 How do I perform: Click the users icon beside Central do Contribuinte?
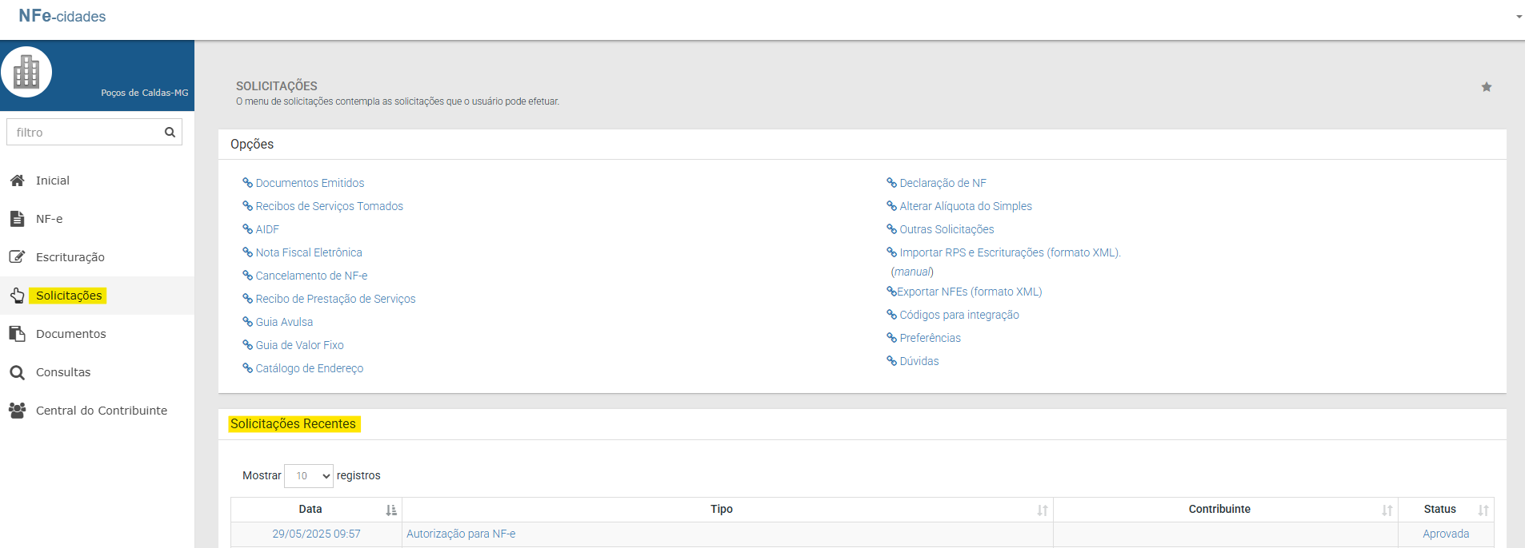coord(17,411)
